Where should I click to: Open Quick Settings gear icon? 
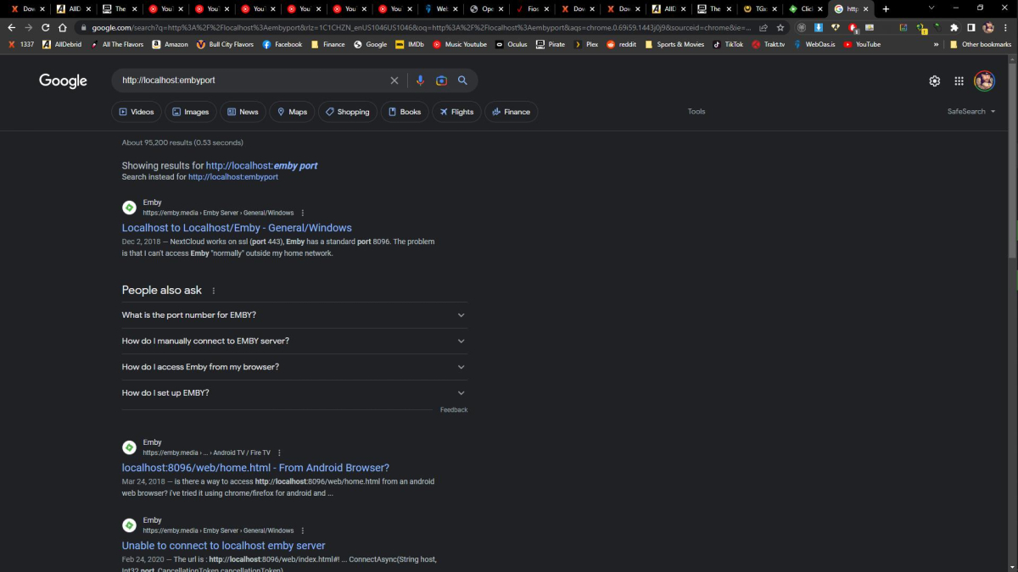(x=934, y=80)
